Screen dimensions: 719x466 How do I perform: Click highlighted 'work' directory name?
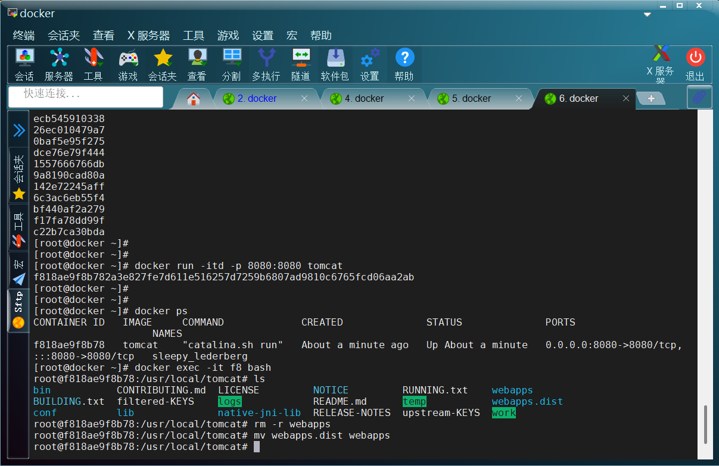[x=504, y=413]
